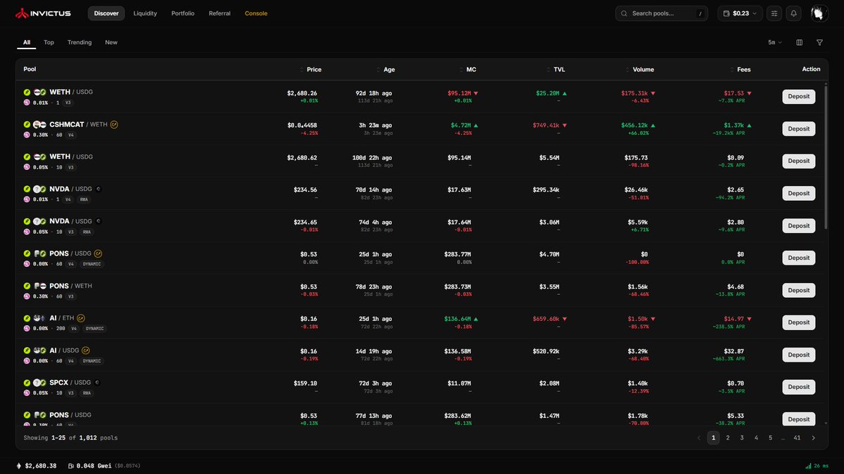Open the Console nav link

coord(256,13)
